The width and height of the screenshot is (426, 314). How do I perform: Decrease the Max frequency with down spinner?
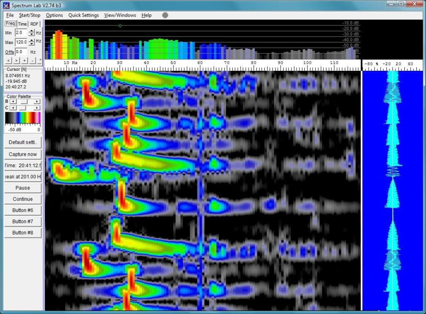(x=31, y=44)
